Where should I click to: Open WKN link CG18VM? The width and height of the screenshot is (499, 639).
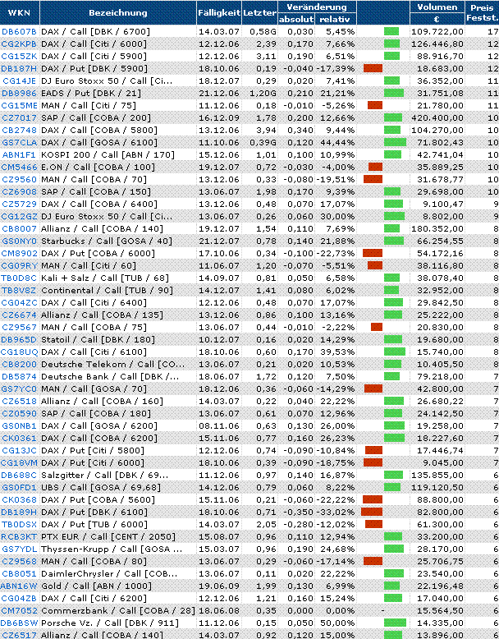19,463
